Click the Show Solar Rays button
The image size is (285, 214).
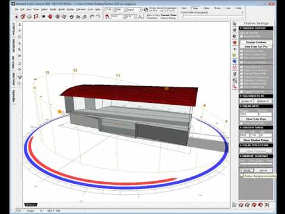click(x=256, y=119)
